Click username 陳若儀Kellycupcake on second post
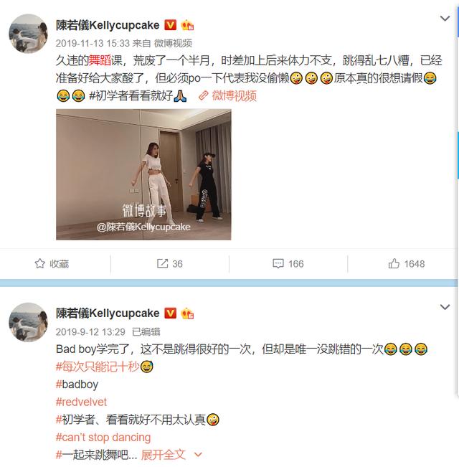The width and height of the screenshot is (459, 467). pyautogui.click(x=108, y=313)
